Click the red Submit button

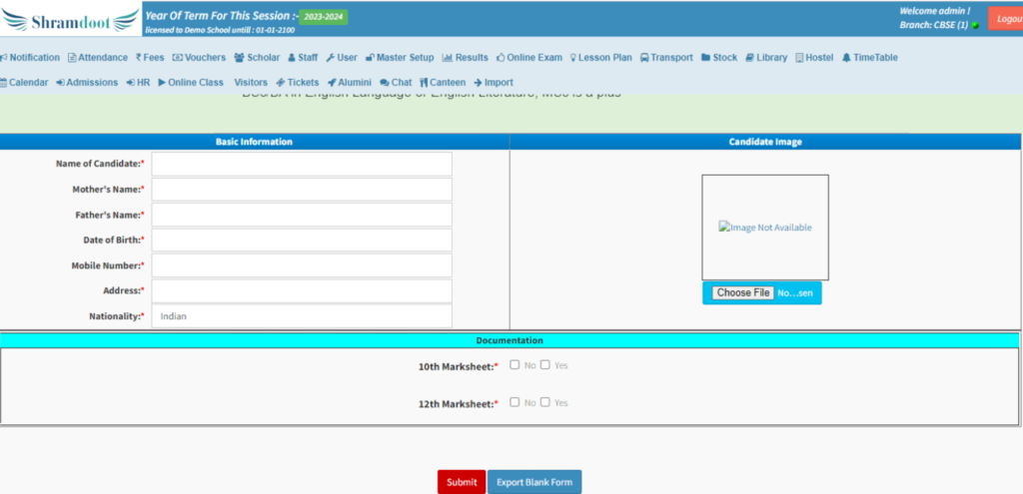(x=462, y=482)
